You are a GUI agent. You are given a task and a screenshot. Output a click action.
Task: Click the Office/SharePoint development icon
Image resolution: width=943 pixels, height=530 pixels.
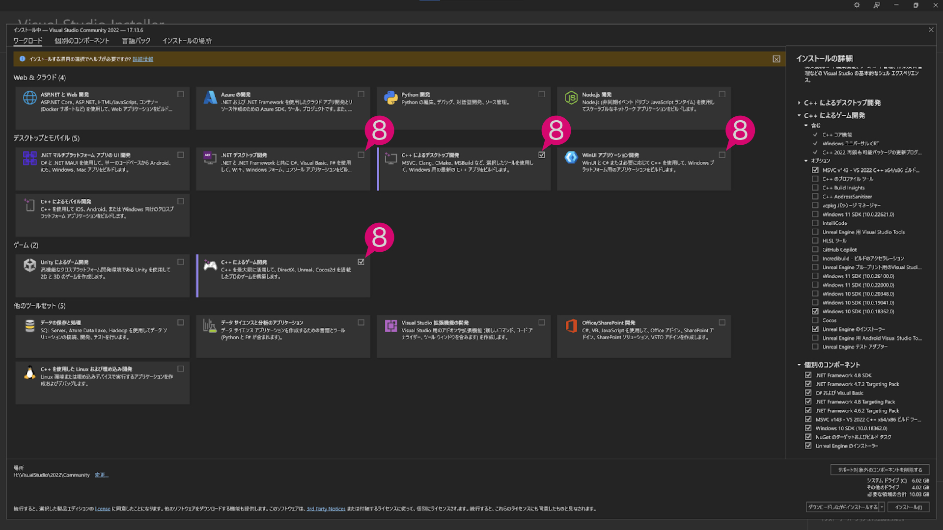[571, 326]
